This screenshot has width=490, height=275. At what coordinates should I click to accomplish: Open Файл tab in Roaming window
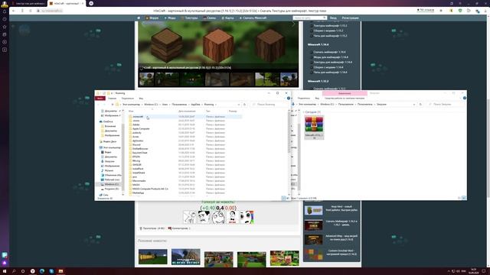[100, 99]
